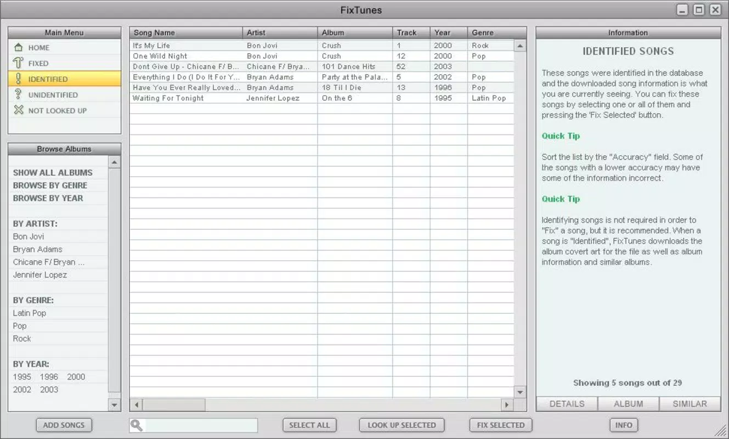Filter by year 1995 in sidebar
The image size is (729, 439).
pyautogui.click(x=22, y=377)
